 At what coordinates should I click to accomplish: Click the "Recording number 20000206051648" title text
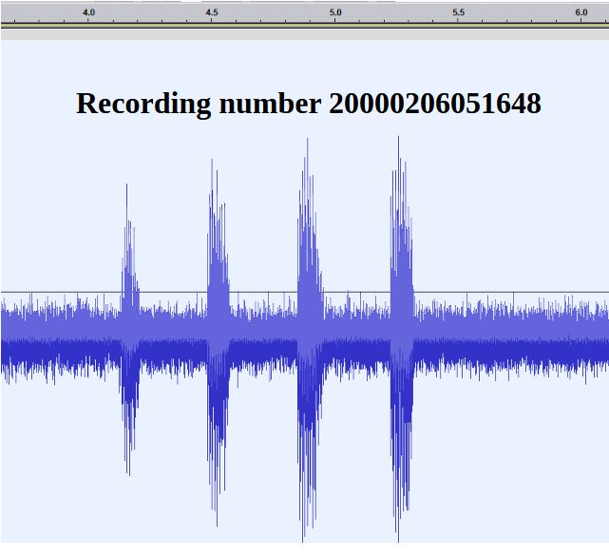[x=308, y=103]
